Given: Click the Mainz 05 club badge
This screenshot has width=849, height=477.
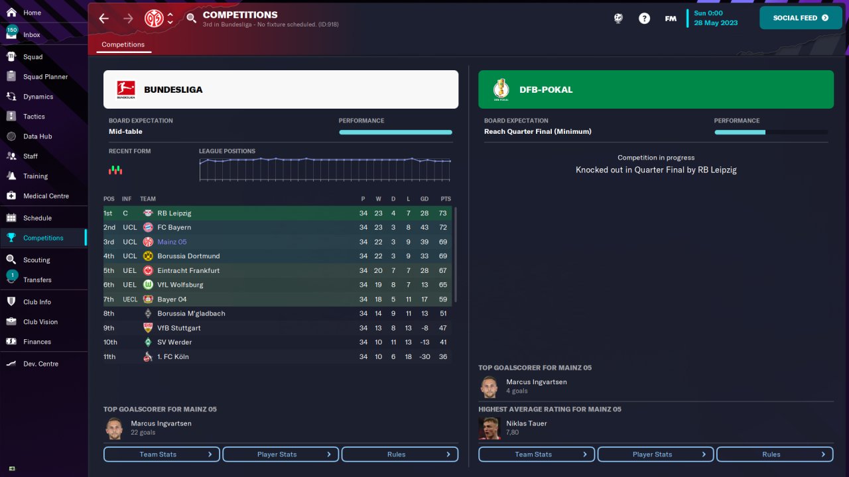Looking at the screenshot, I should pos(154,19).
